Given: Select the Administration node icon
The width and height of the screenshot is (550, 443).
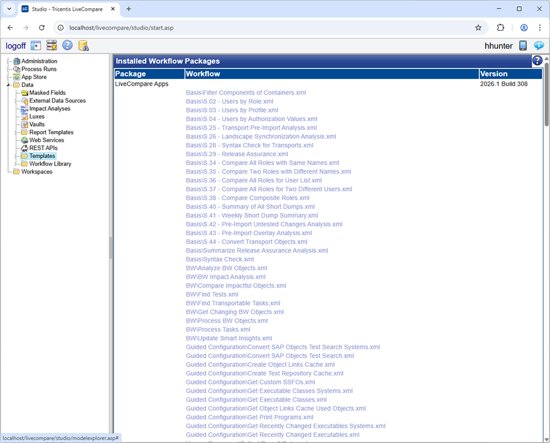Looking at the screenshot, I should click(16, 61).
